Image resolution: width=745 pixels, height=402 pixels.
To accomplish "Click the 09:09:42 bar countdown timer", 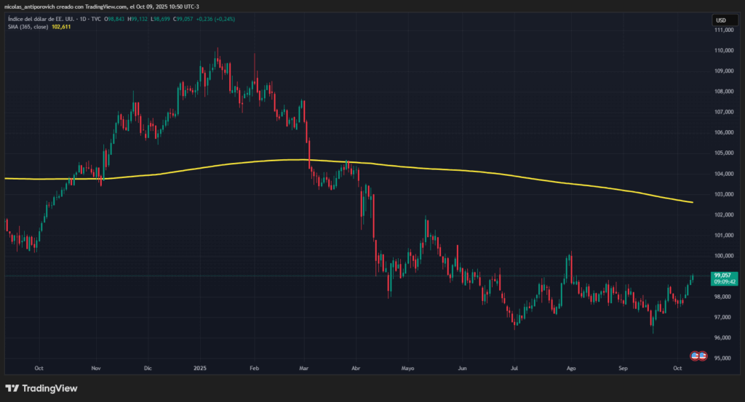I will [724, 282].
